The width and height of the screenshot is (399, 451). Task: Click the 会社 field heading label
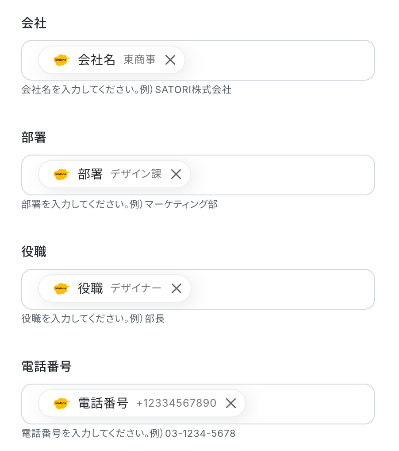tap(34, 23)
